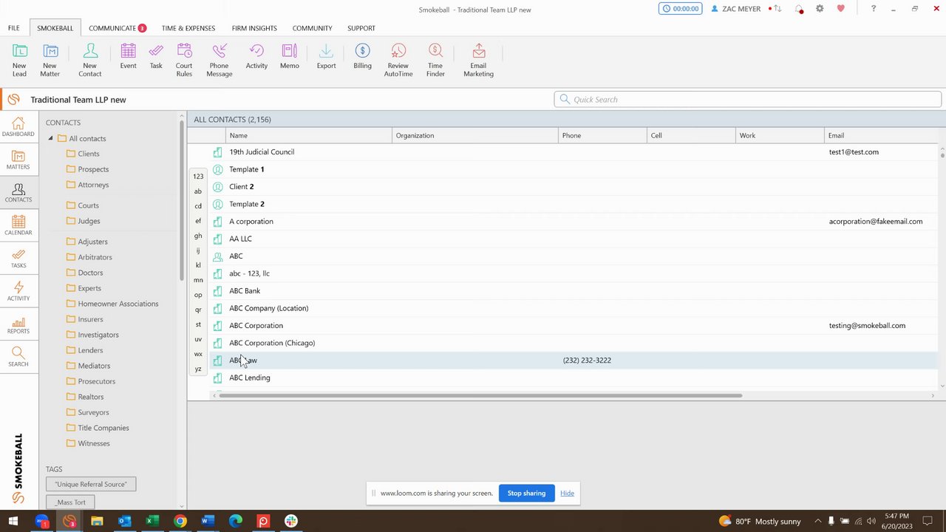Click the Export ribbon icon
Screen dimensions: 946x532
326,56
